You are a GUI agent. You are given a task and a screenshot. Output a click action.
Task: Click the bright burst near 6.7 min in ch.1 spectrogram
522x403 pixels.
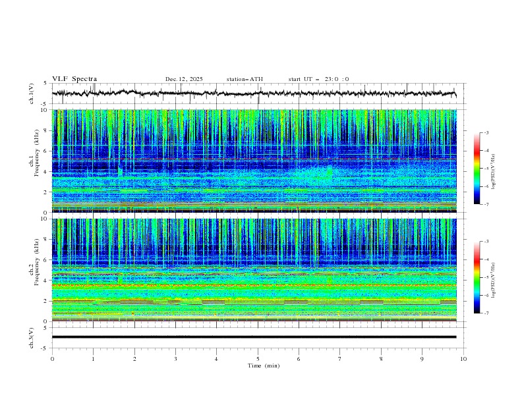pos(330,173)
